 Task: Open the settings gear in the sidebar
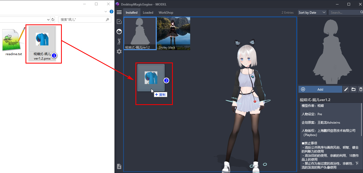point(119,51)
